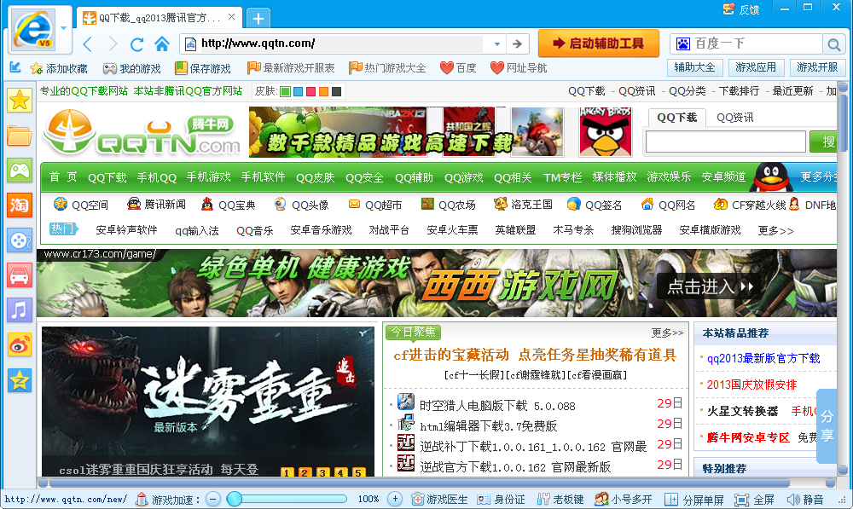Open the folder icon in the sidebar

20,136
